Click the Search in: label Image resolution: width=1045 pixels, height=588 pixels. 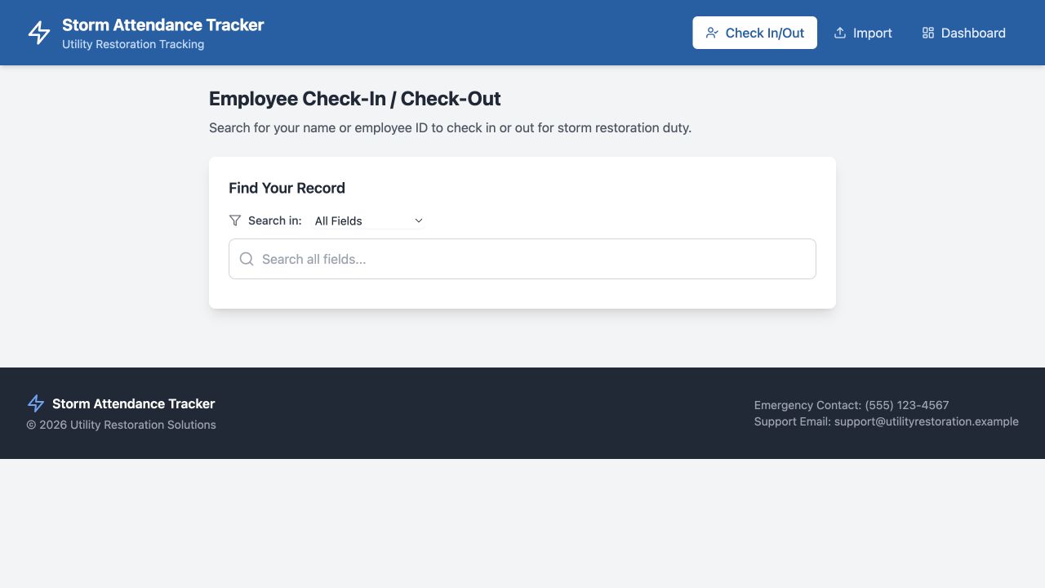click(x=275, y=220)
